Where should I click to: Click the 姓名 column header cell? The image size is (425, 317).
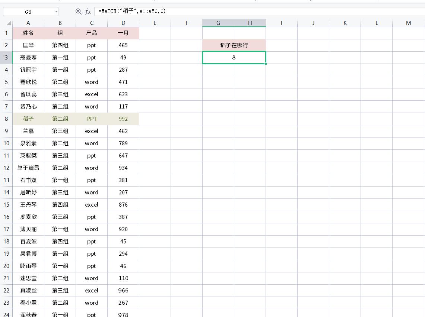(28, 33)
